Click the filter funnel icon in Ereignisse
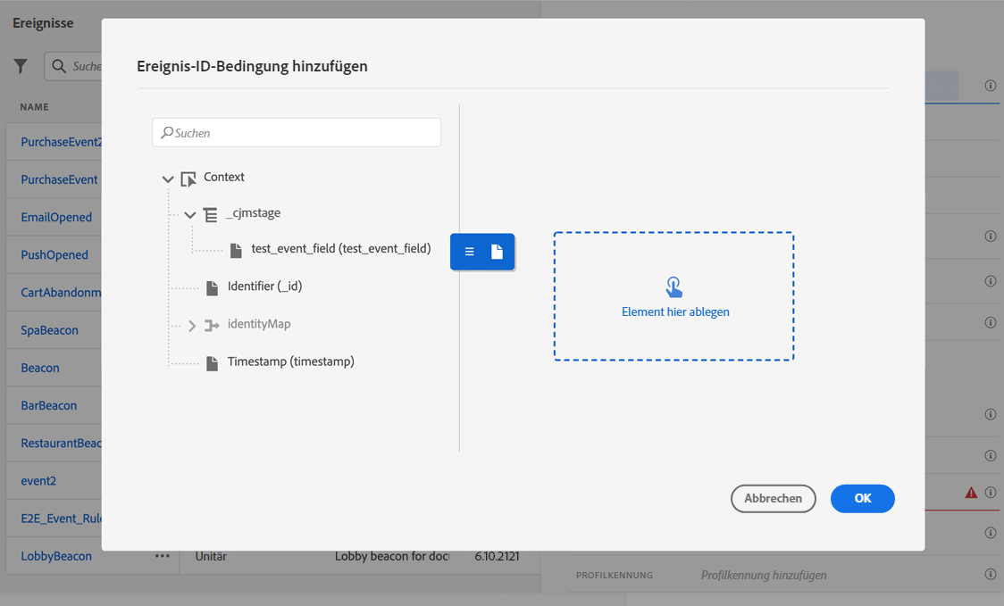Screen dimensions: 1004x606 tap(21, 67)
